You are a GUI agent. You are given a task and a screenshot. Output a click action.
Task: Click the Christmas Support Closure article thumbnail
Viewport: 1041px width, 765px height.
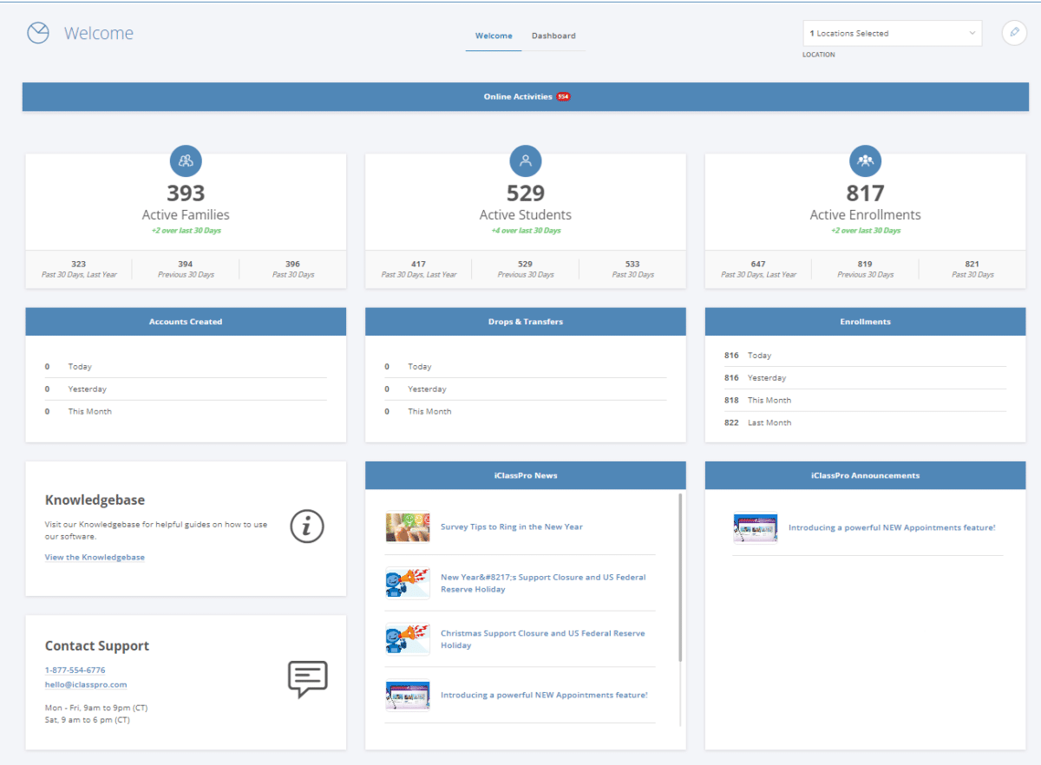click(406, 639)
